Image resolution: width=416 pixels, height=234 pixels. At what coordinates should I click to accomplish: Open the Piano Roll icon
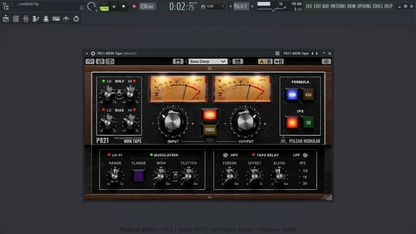pos(36,19)
